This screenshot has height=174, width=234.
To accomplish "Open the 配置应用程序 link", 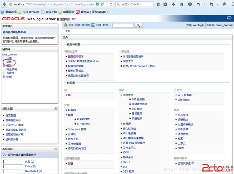I will (x=76, y=57).
